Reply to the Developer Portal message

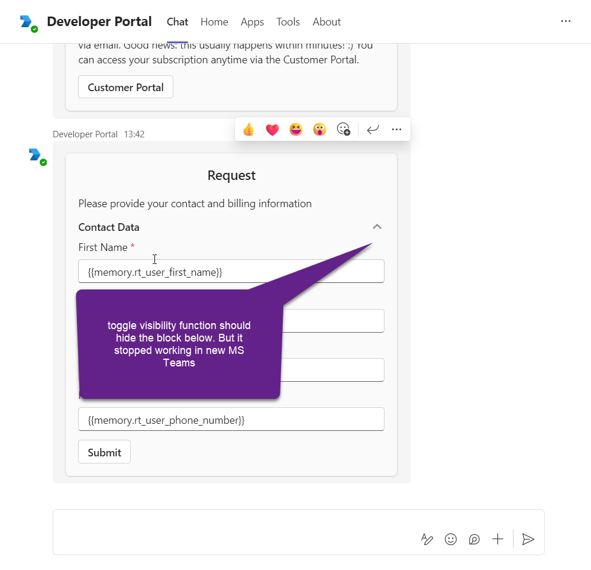[x=373, y=129]
